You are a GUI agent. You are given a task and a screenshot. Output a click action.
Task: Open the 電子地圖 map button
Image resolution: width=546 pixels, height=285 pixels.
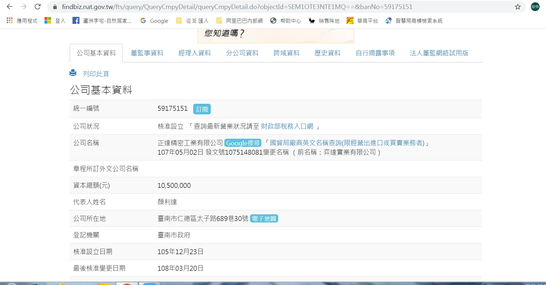(x=264, y=218)
